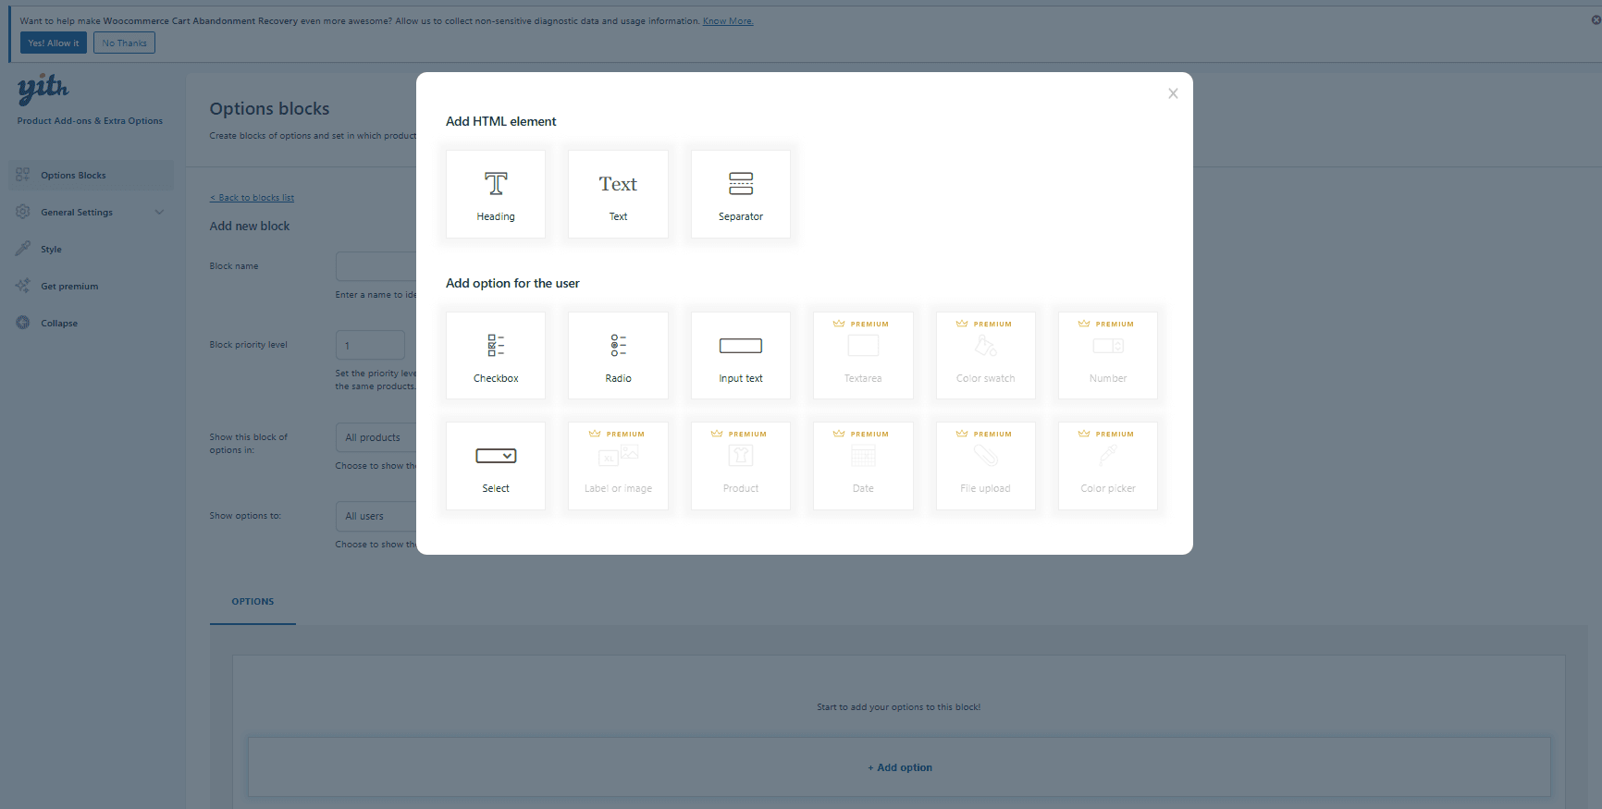Open the All products dropdown
This screenshot has height=809, width=1602.
point(376,437)
